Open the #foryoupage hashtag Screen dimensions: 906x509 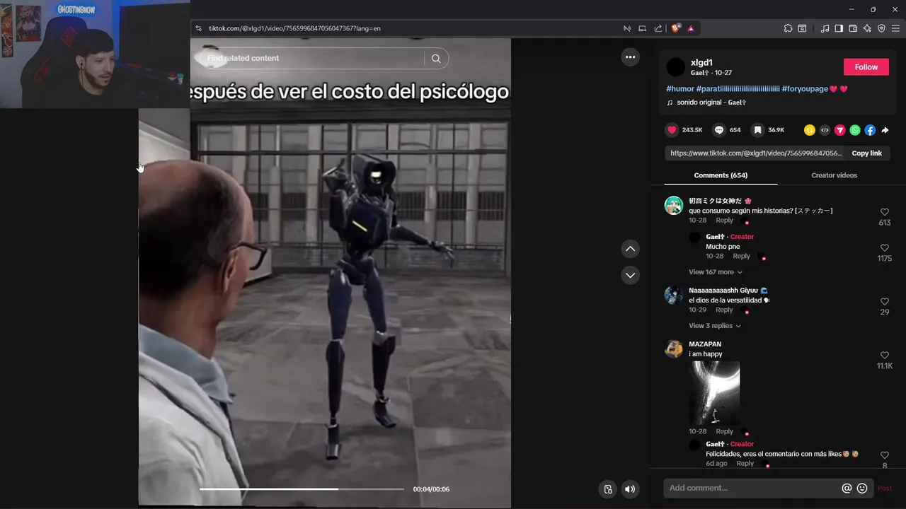(805, 89)
